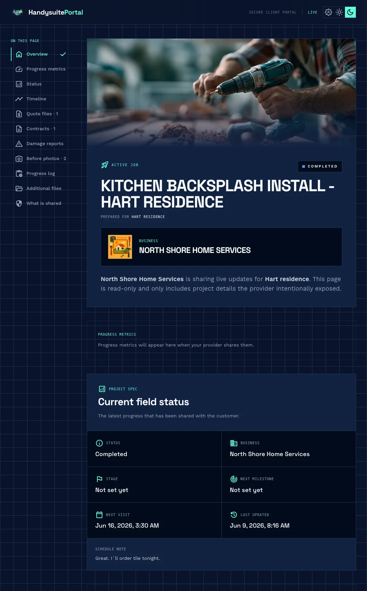Click the Project Spec chart icon
The image size is (367, 591).
point(102,389)
